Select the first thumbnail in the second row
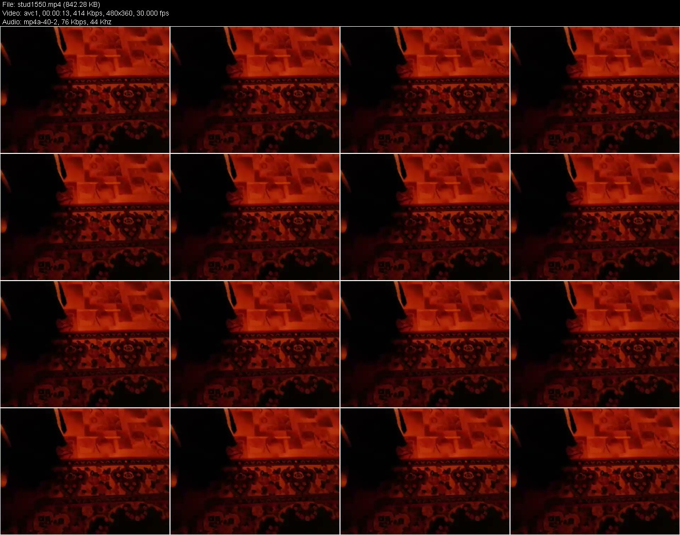The image size is (680, 535). [x=85, y=217]
